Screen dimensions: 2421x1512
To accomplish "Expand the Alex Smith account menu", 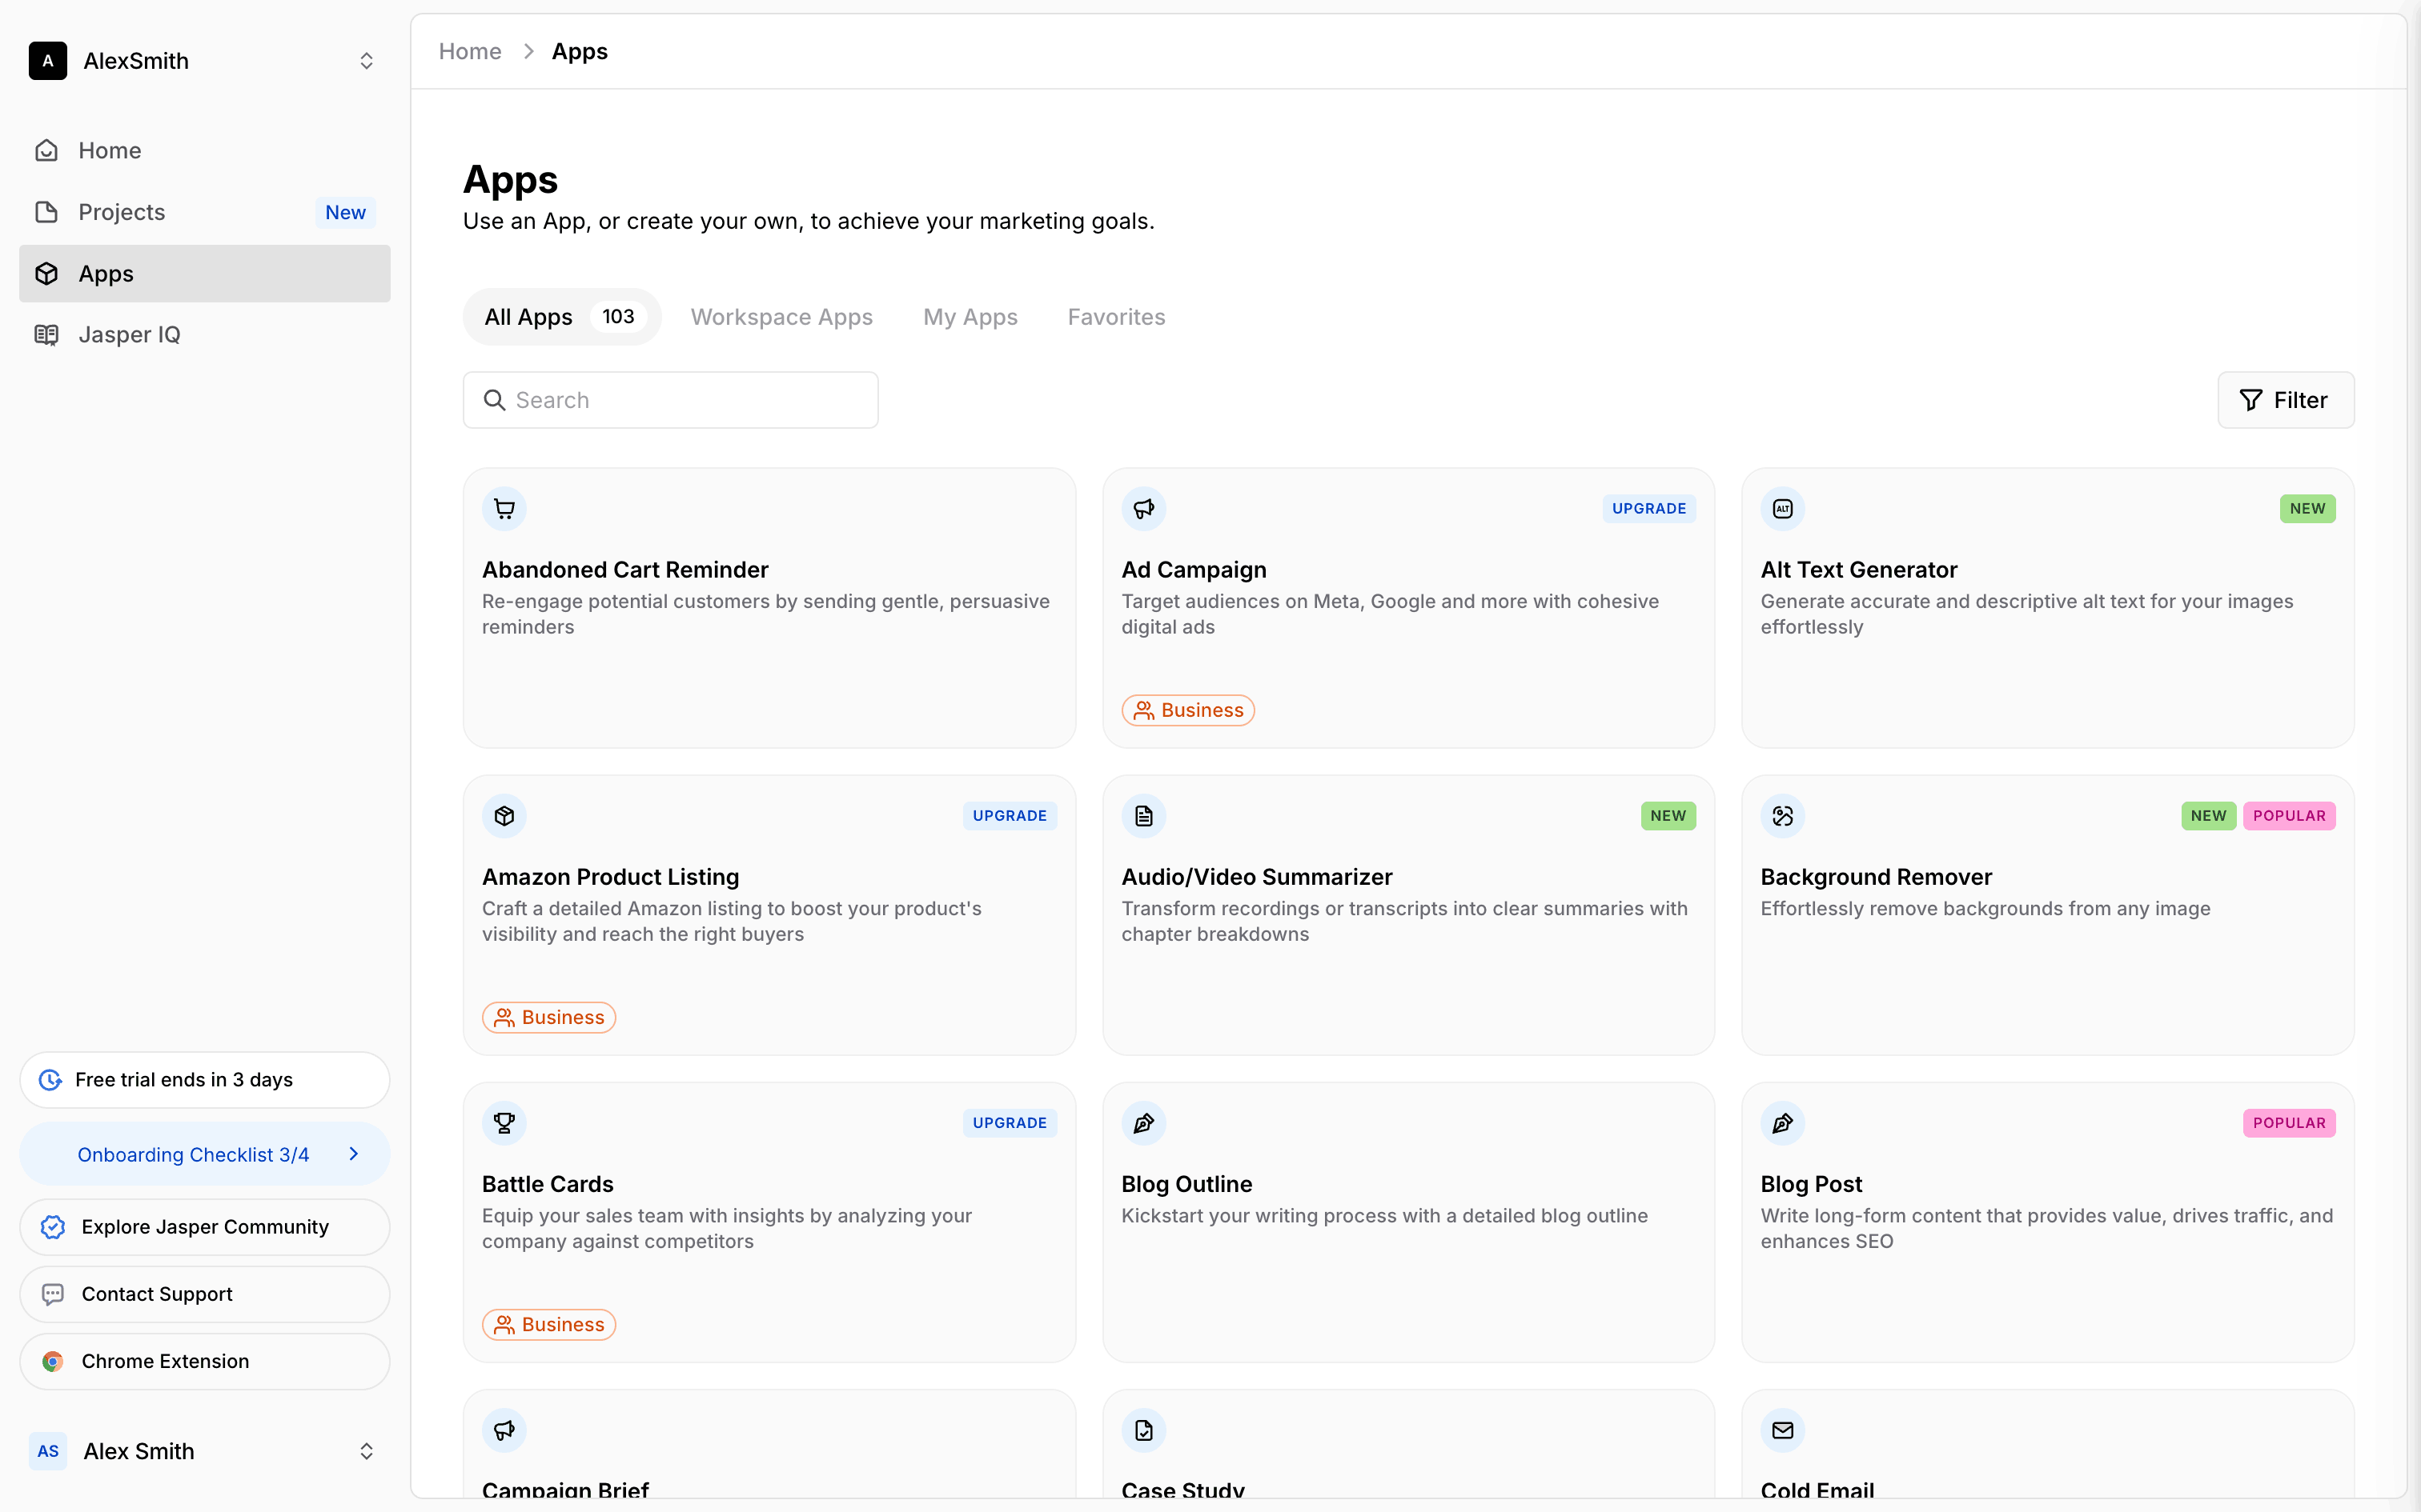I will pos(366,1451).
